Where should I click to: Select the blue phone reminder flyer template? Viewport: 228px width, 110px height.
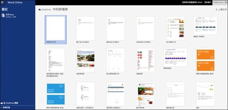pyautogui.click(x=56, y=94)
